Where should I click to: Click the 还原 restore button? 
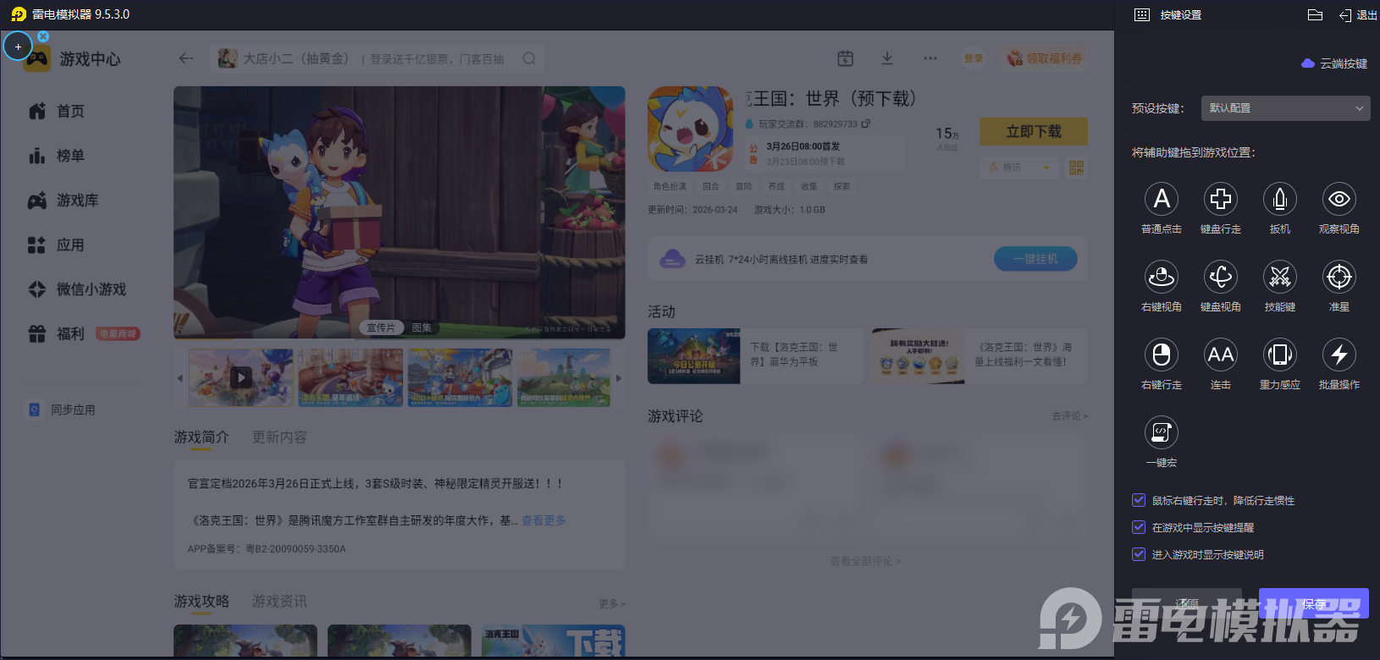click(x=1187, y=604)
